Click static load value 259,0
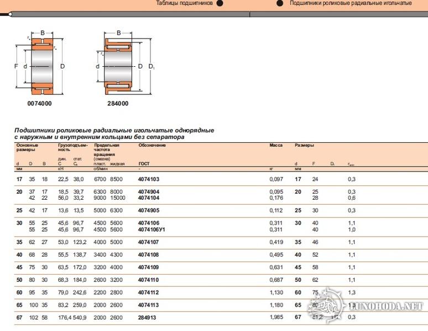The height and width of the screenshot is (331, 428). click(80, 305)
